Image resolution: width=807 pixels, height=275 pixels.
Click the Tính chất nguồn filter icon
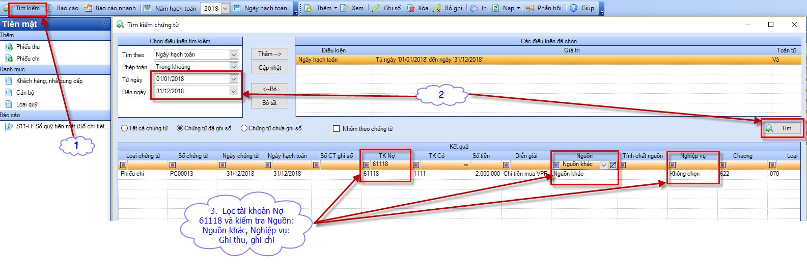623,165
